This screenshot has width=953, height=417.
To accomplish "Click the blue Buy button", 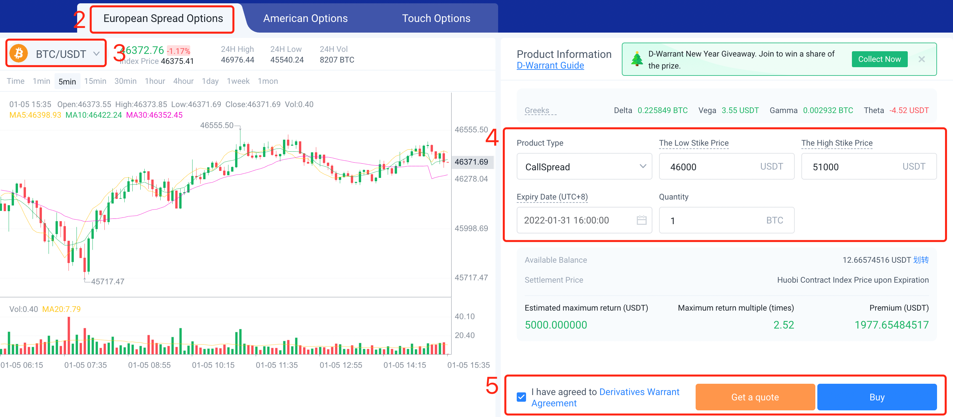I will point(877,397).
